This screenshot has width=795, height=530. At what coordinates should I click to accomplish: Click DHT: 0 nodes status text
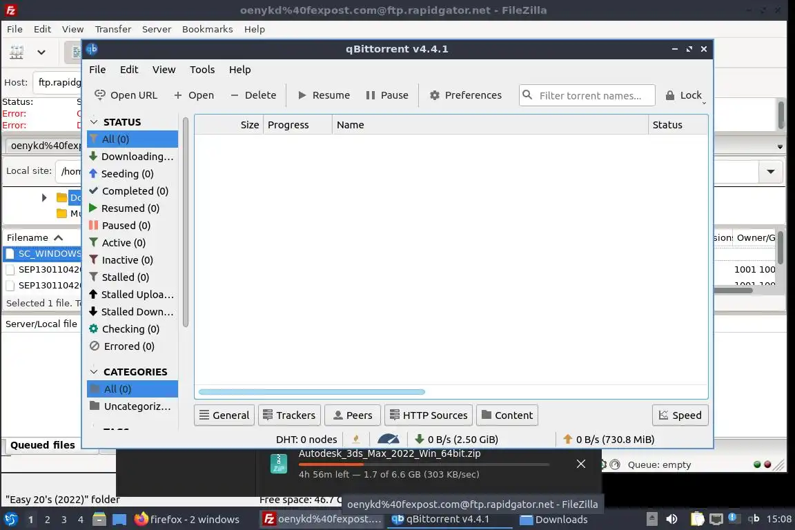coord(306,439)
